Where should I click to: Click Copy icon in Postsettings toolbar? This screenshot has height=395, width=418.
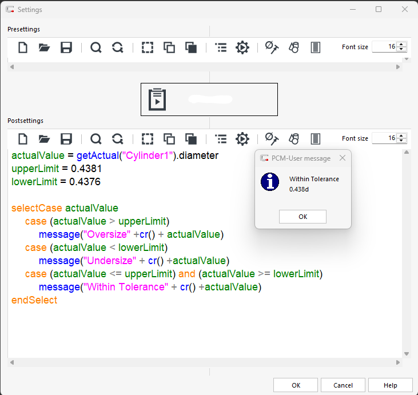[x=169, y=138]
